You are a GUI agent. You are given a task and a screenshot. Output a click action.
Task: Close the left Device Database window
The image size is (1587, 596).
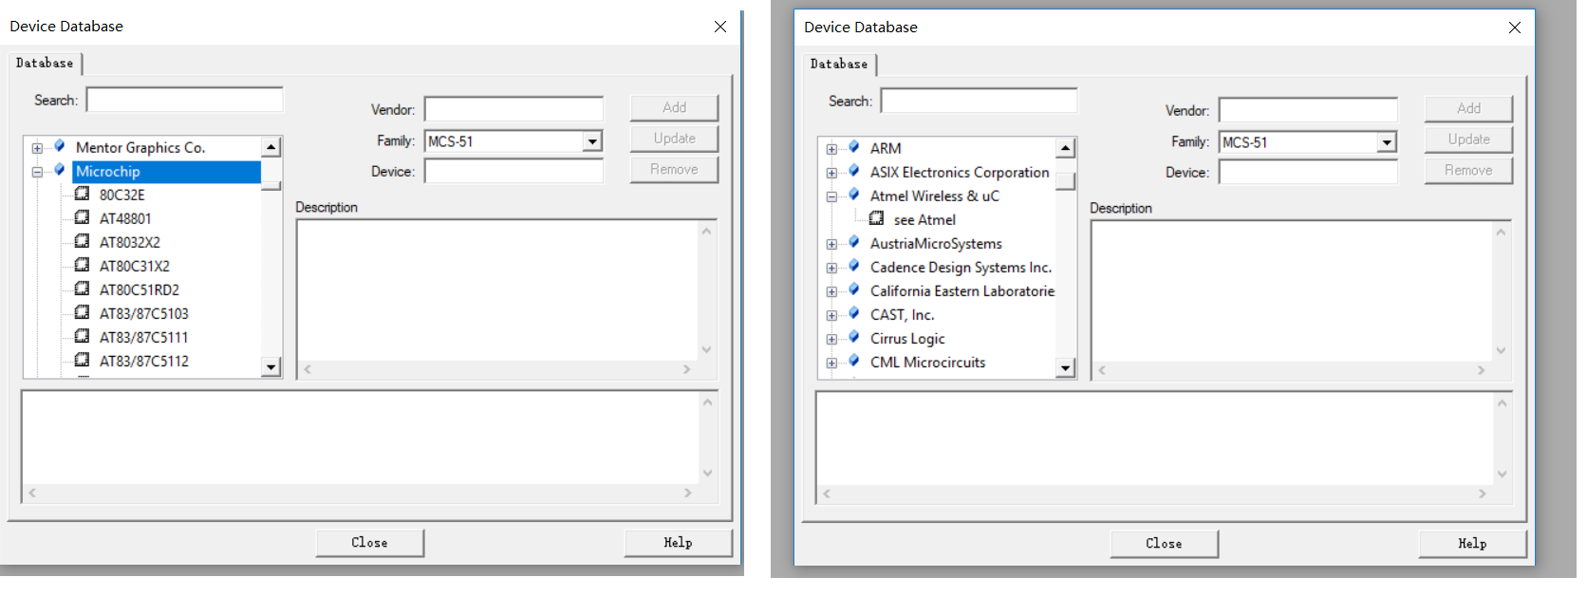720,27
